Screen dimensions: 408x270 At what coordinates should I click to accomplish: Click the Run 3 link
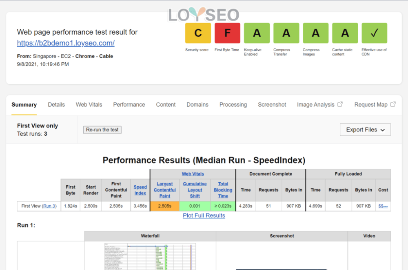point(49,206)
